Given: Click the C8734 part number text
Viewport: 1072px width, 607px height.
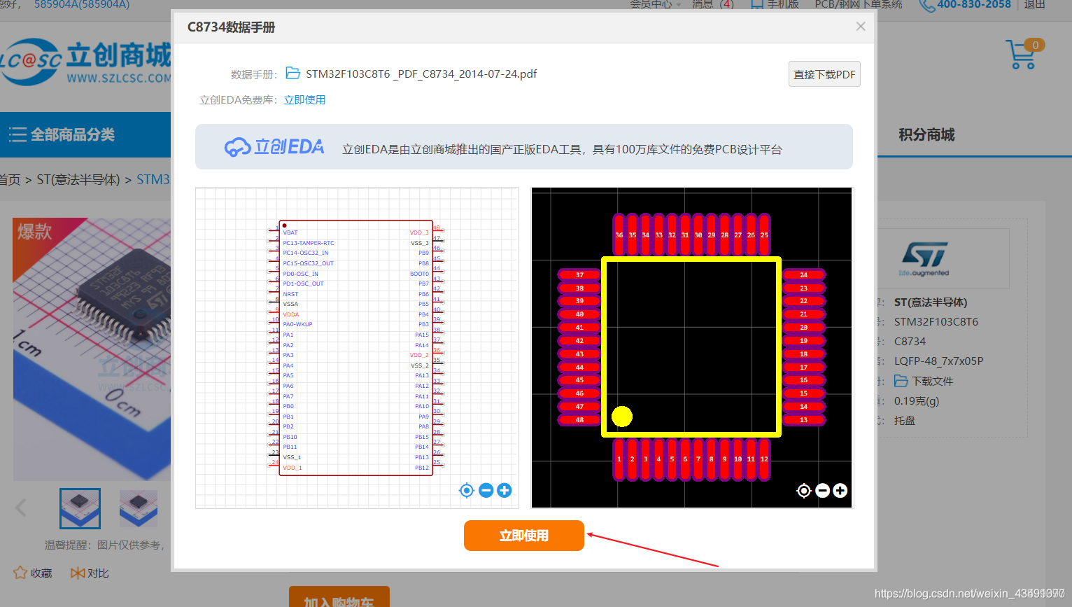Looking at the screenshot, I should (x=910, y=341).
